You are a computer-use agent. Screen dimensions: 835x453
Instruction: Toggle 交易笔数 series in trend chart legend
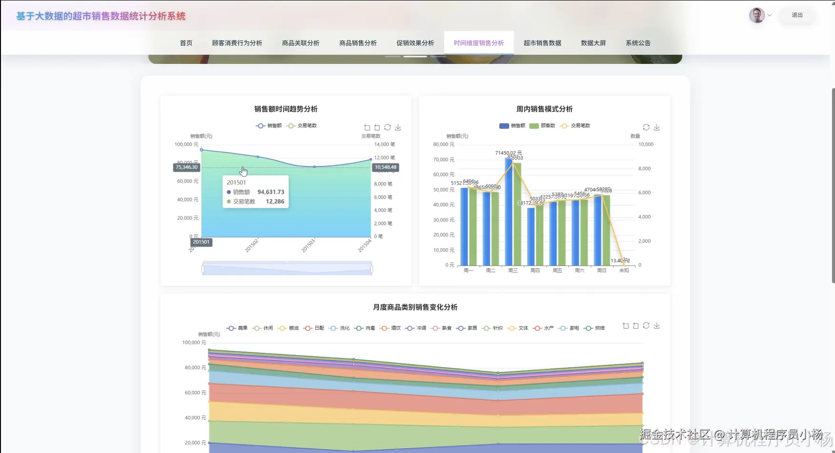(301, 125)
